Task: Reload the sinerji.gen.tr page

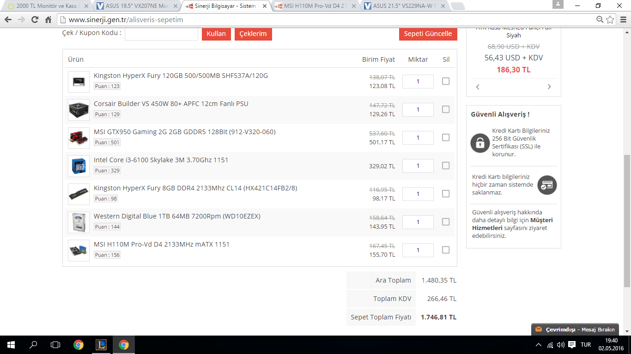Action: (x=35, y=20)
